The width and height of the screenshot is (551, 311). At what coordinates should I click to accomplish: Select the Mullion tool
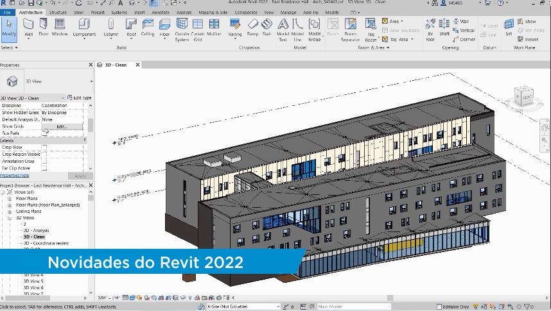tap(214, 28)
